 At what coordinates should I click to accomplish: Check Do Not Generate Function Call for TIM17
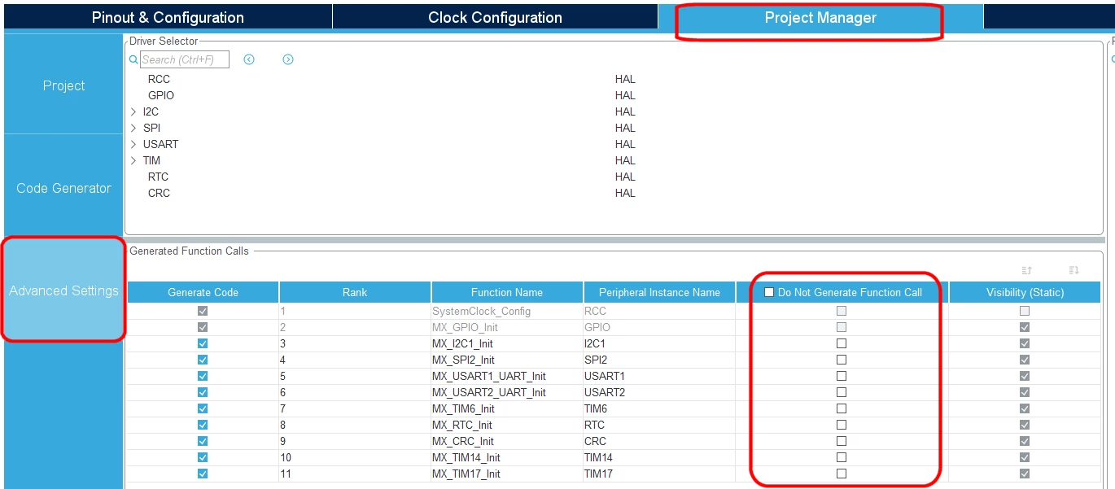tap(842, 474)
